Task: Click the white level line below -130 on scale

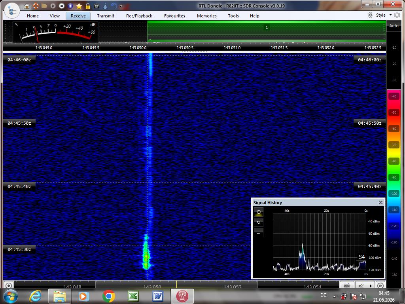Action: tap(394, 250)
